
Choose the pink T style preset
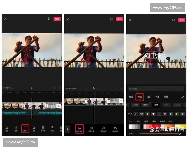(x=165, y=114)
